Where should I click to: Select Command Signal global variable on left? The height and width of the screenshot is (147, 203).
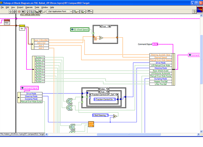click(x=29, y=88)
